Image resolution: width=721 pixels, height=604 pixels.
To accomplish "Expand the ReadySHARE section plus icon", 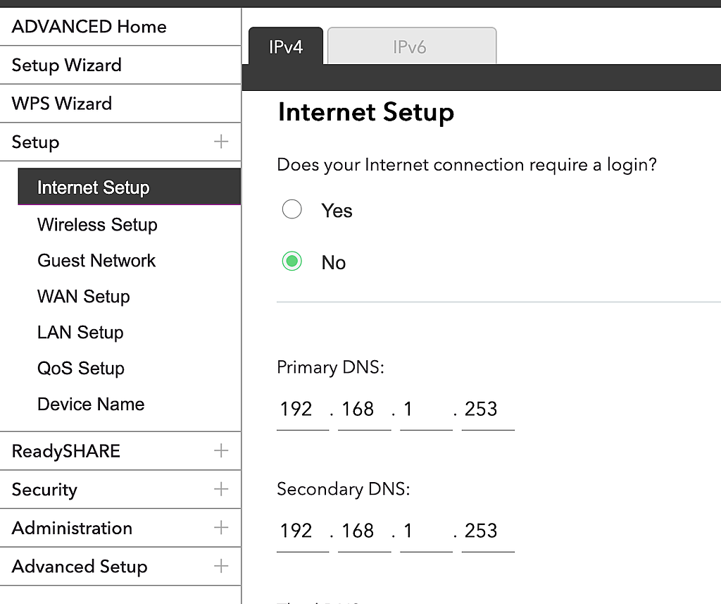I will coord(221,450).
